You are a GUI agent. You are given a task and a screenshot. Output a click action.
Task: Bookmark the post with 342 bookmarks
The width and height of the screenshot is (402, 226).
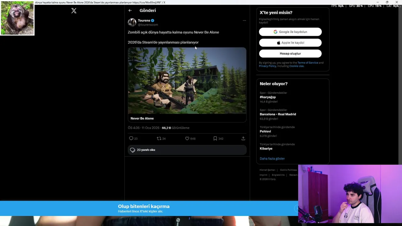215,138
